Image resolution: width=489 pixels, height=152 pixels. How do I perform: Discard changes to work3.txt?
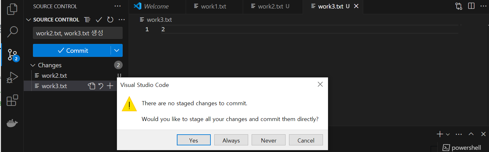coord(101,86)
